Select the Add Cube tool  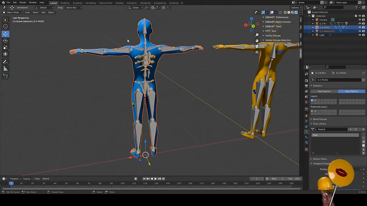pyautogui.click(x=5, y=76)
